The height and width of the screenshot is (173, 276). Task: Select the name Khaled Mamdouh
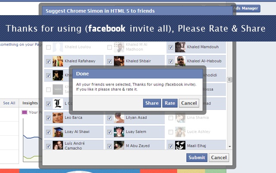(x=203, y=47)
